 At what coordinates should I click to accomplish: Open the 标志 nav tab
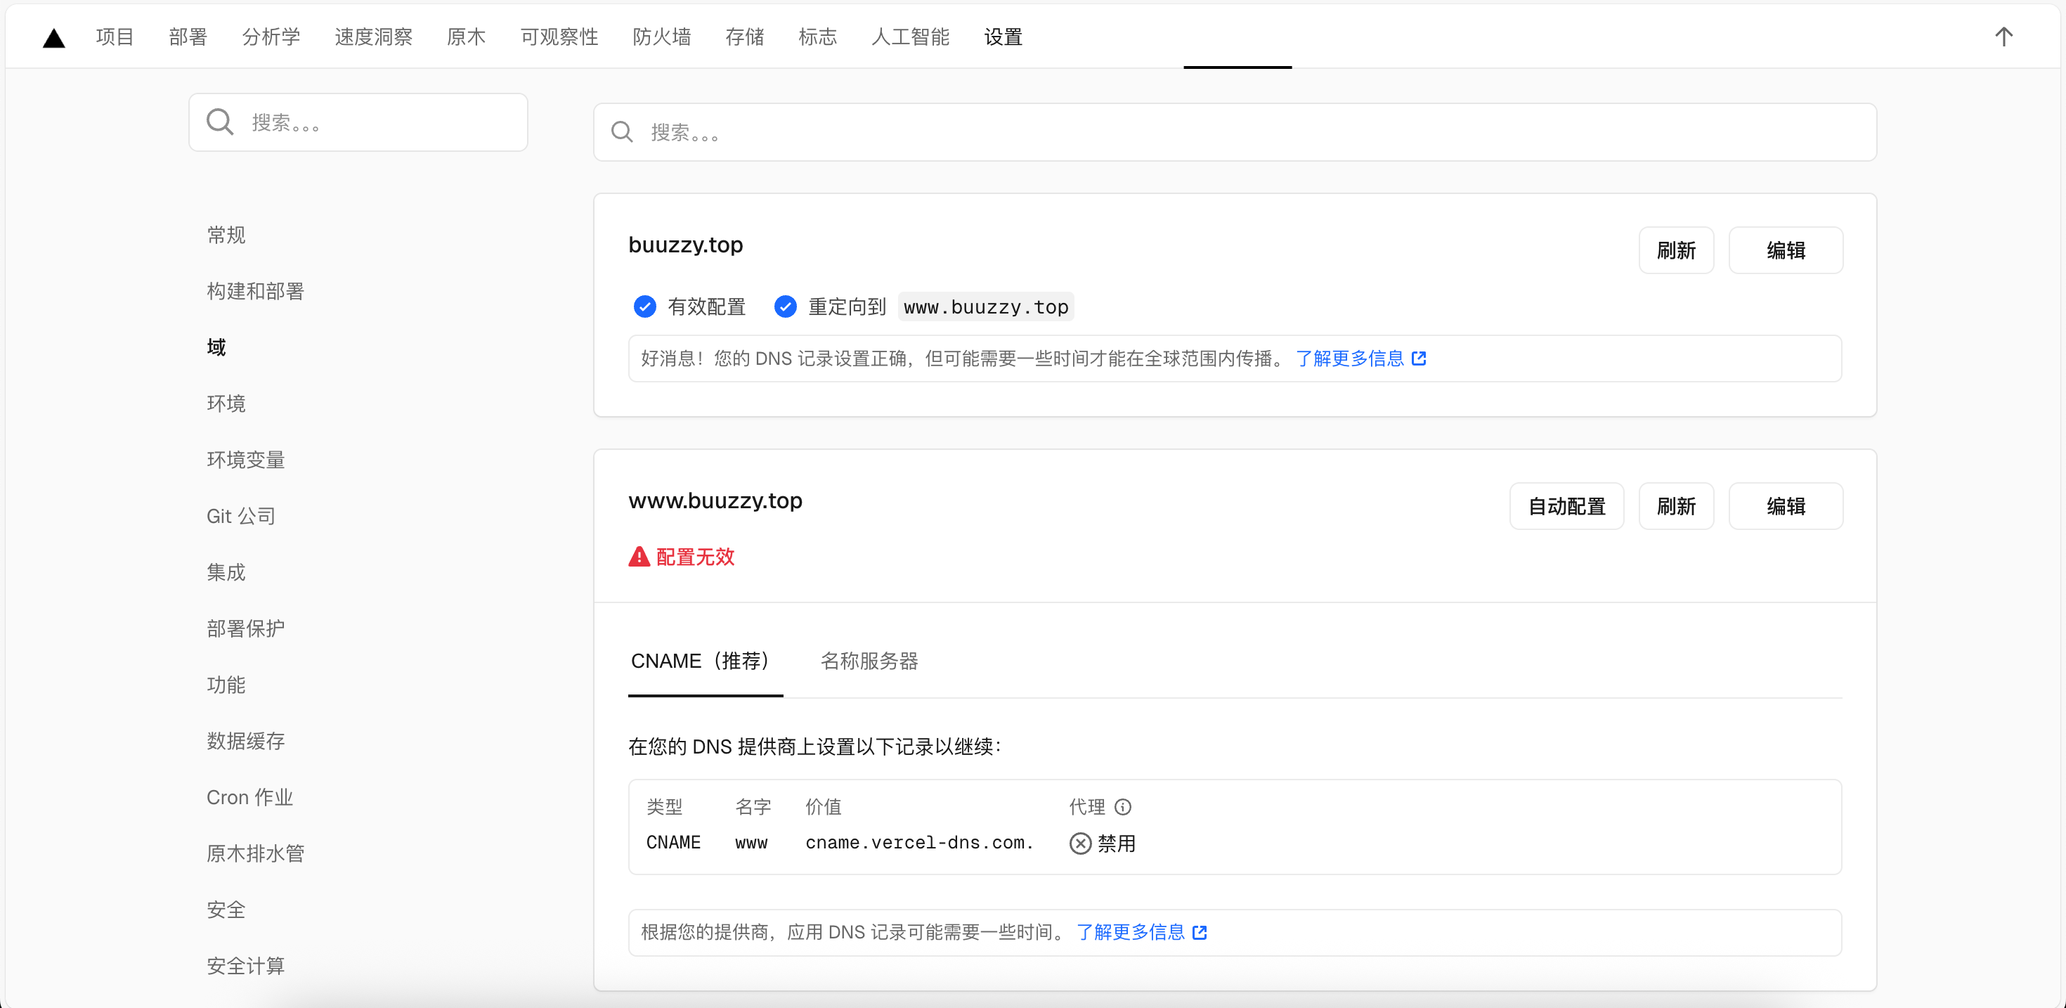click(817, 37)
